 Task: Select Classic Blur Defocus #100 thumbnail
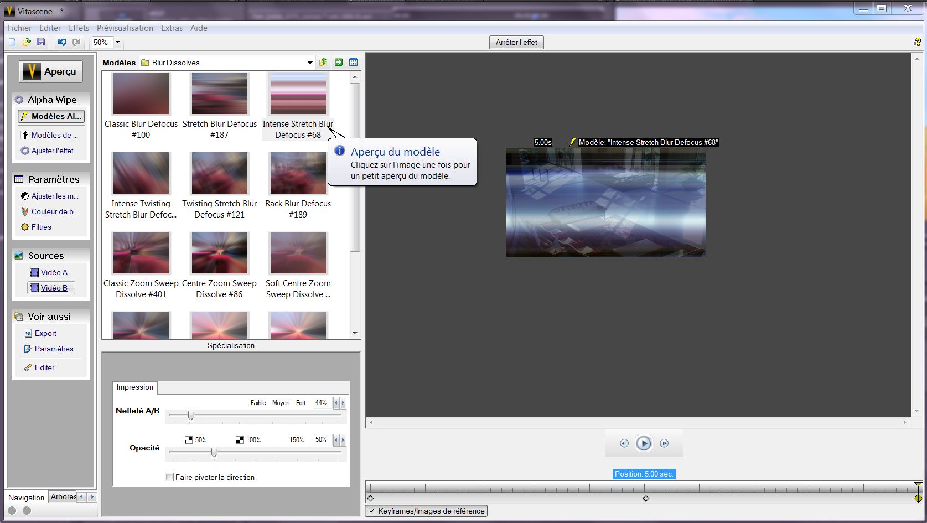(141, 94)
